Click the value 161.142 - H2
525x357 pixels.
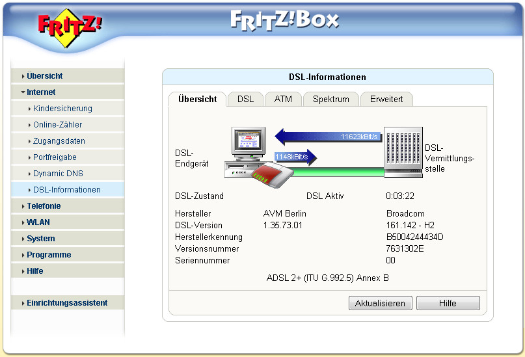410,225
